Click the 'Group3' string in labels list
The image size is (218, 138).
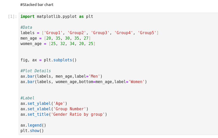(x=100, y=33)
